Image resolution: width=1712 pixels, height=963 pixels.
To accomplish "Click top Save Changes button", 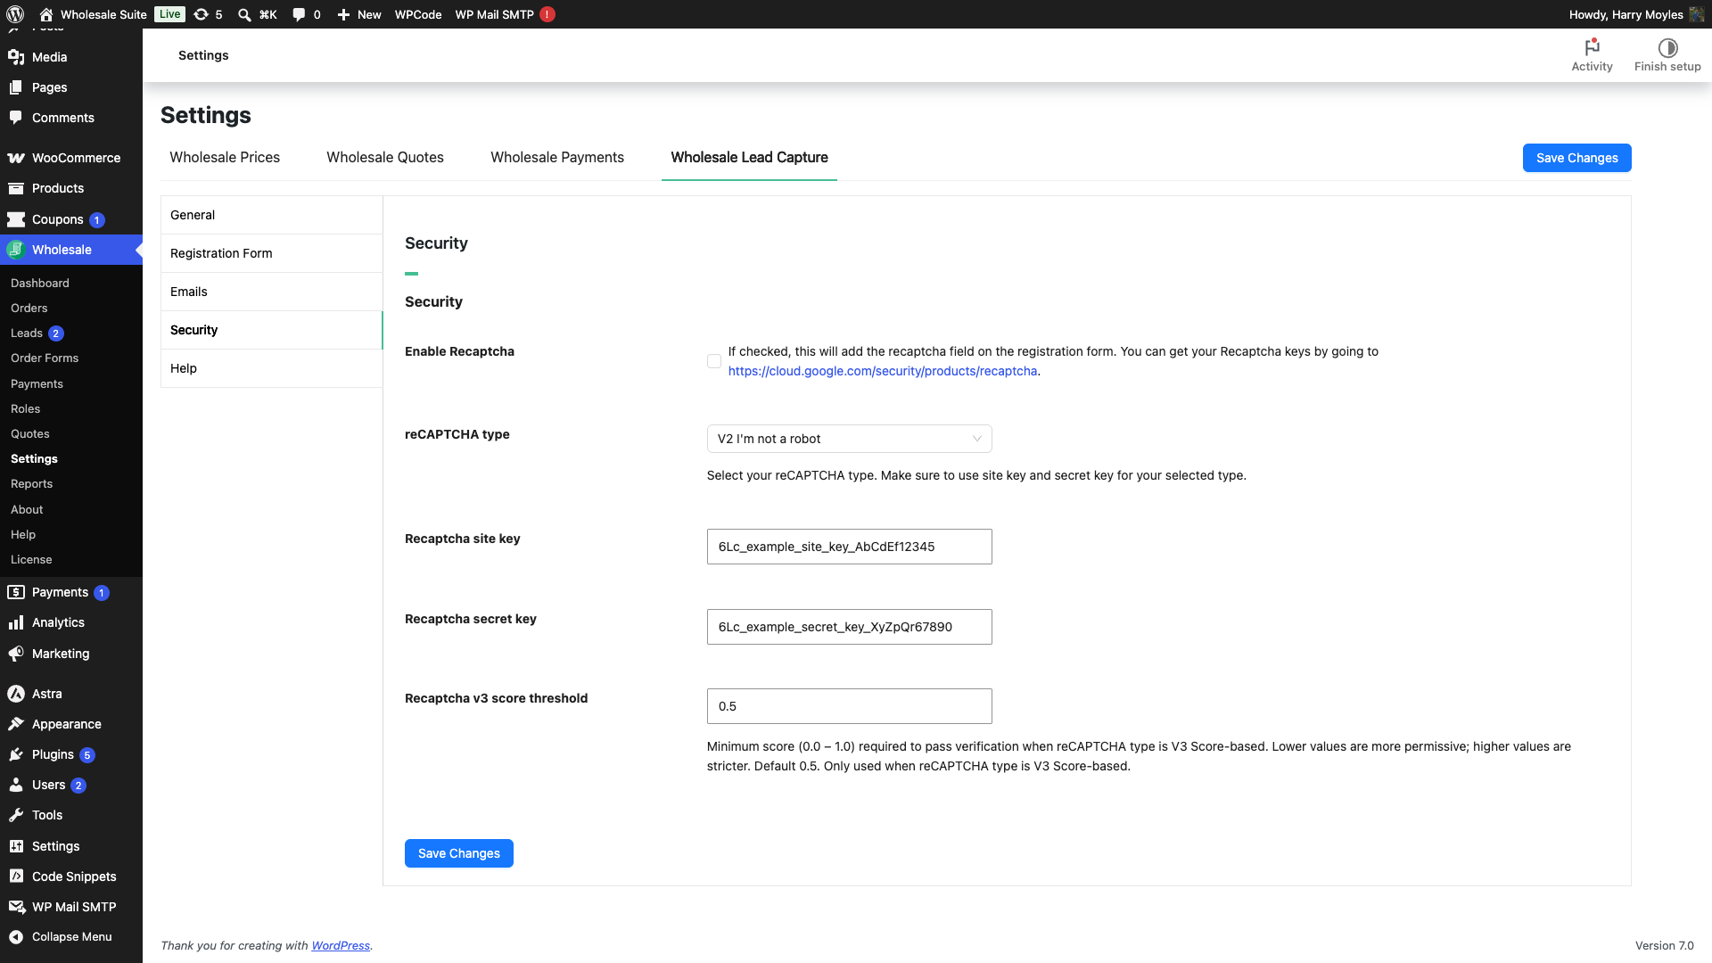I will pyautogui.click(x=1576, y=158).
